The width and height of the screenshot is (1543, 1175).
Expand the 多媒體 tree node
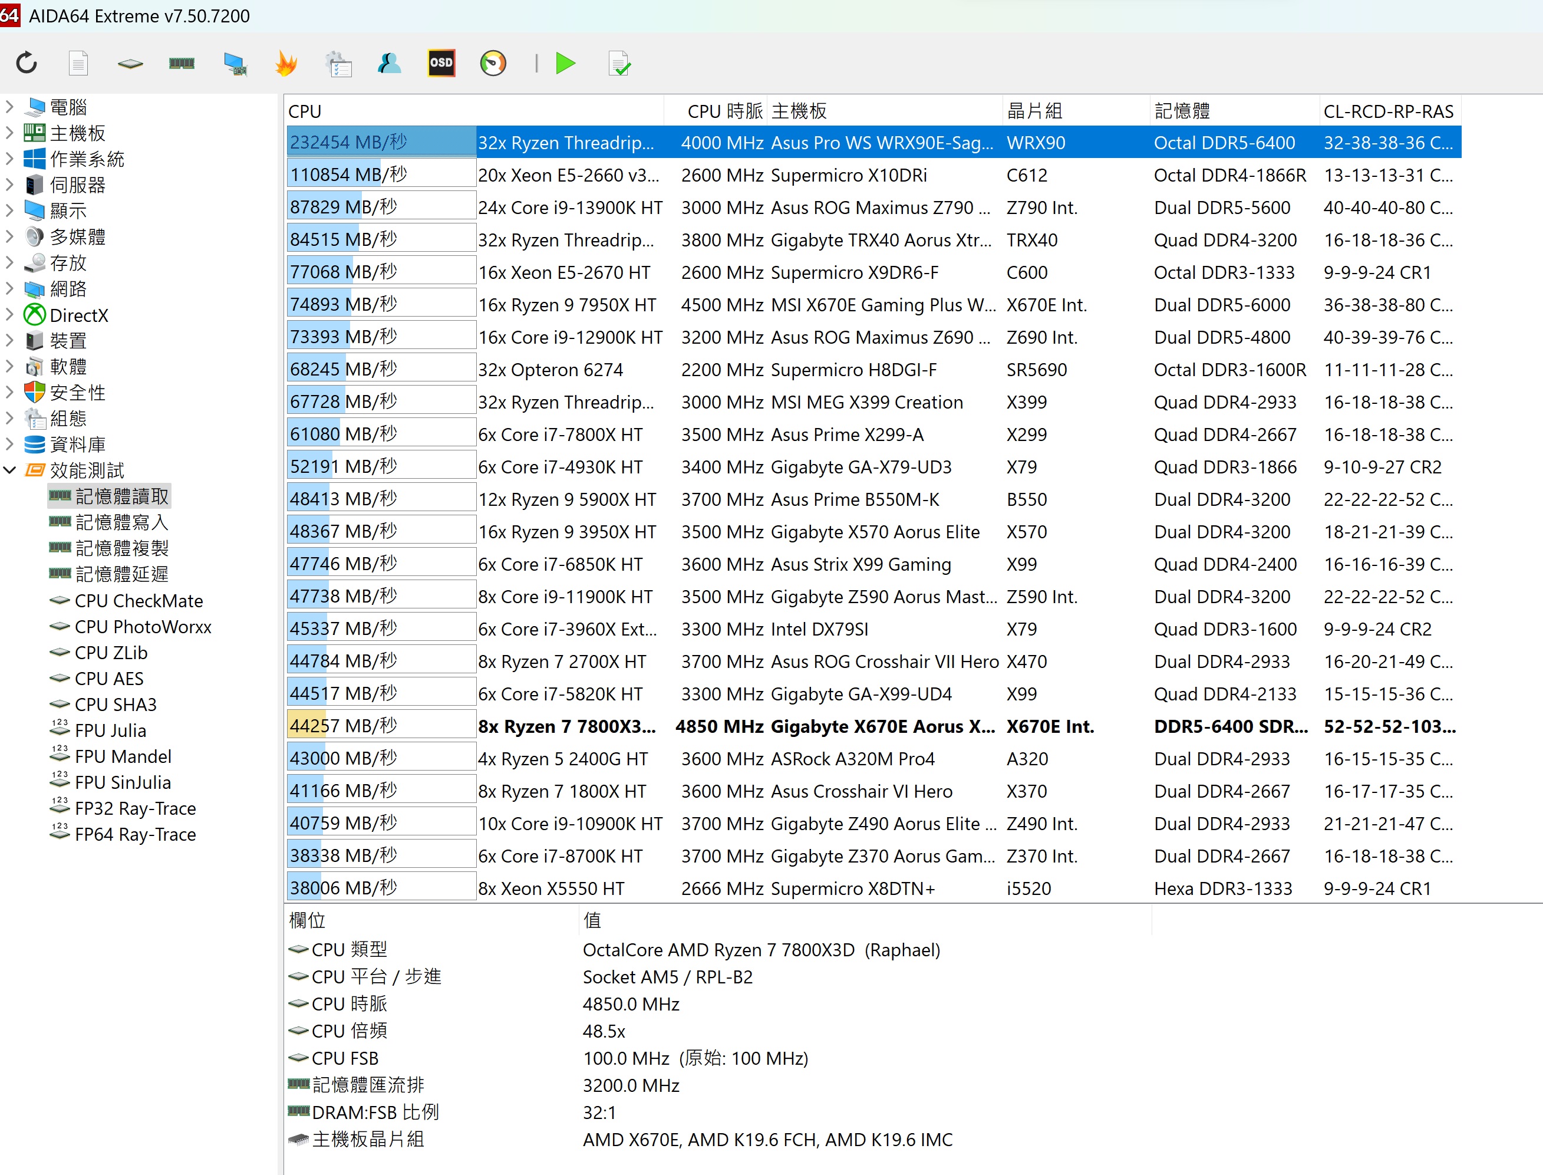tap(10, 236)
